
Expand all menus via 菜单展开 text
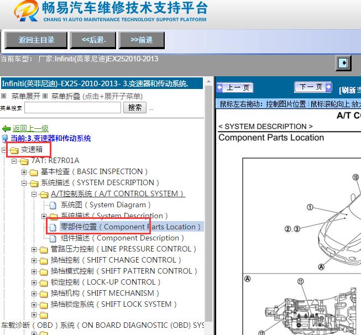[26, 96]
